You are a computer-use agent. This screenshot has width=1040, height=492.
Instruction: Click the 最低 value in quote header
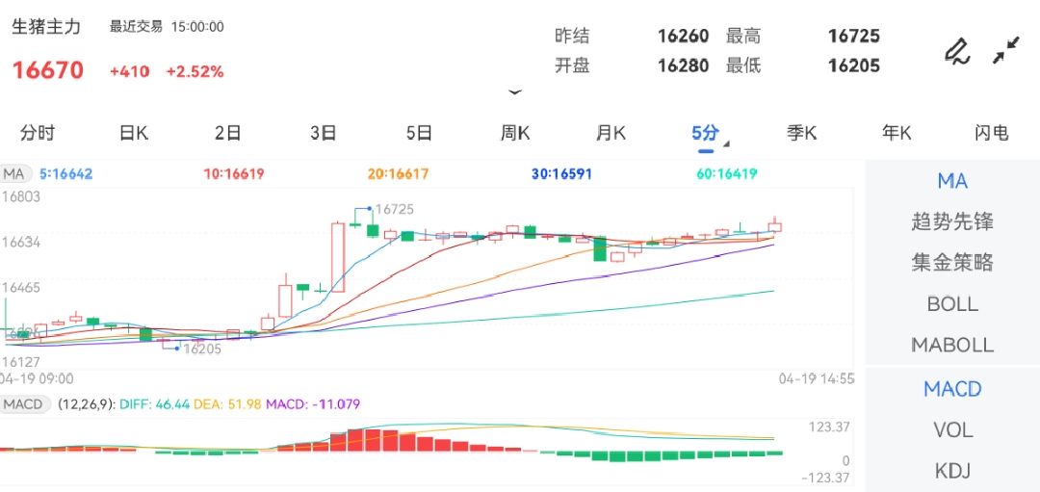853,65
